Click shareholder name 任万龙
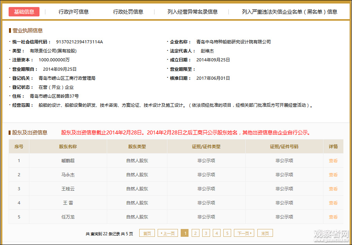Screen dimensions: 352x245 coord(68,217)
